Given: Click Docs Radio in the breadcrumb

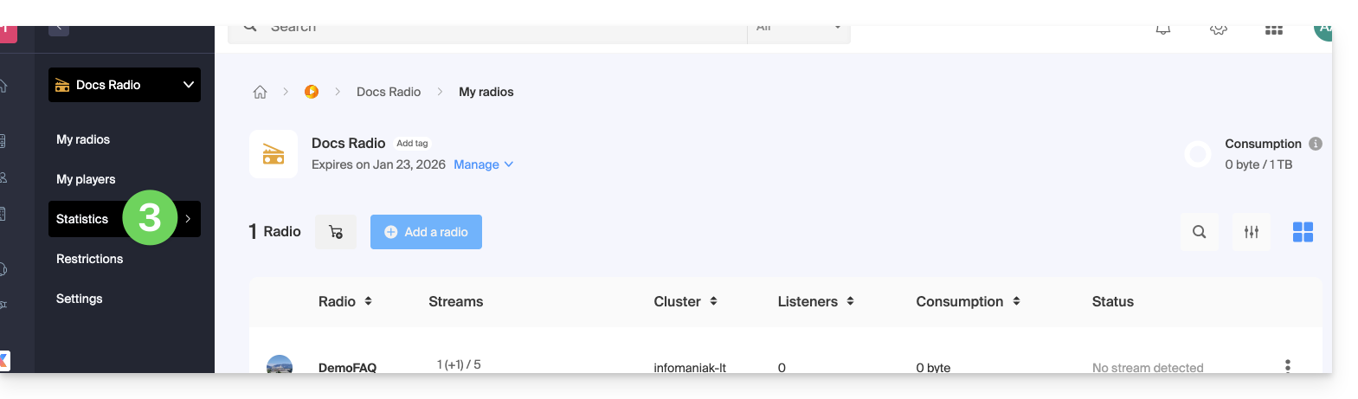Looking at the screenshot, I should (389, 92).
